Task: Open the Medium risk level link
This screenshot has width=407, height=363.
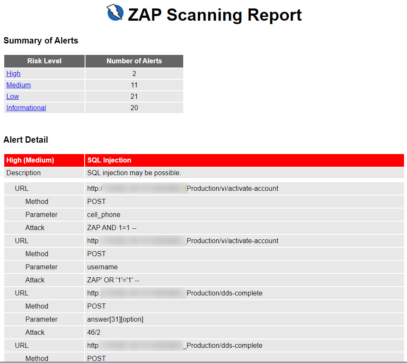Action: point(19,85)
